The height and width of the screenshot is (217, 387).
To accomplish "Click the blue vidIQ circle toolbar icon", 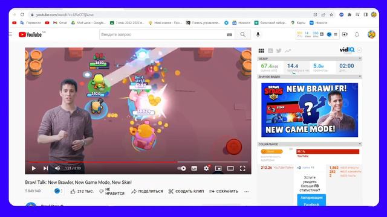I will [329, 34].
